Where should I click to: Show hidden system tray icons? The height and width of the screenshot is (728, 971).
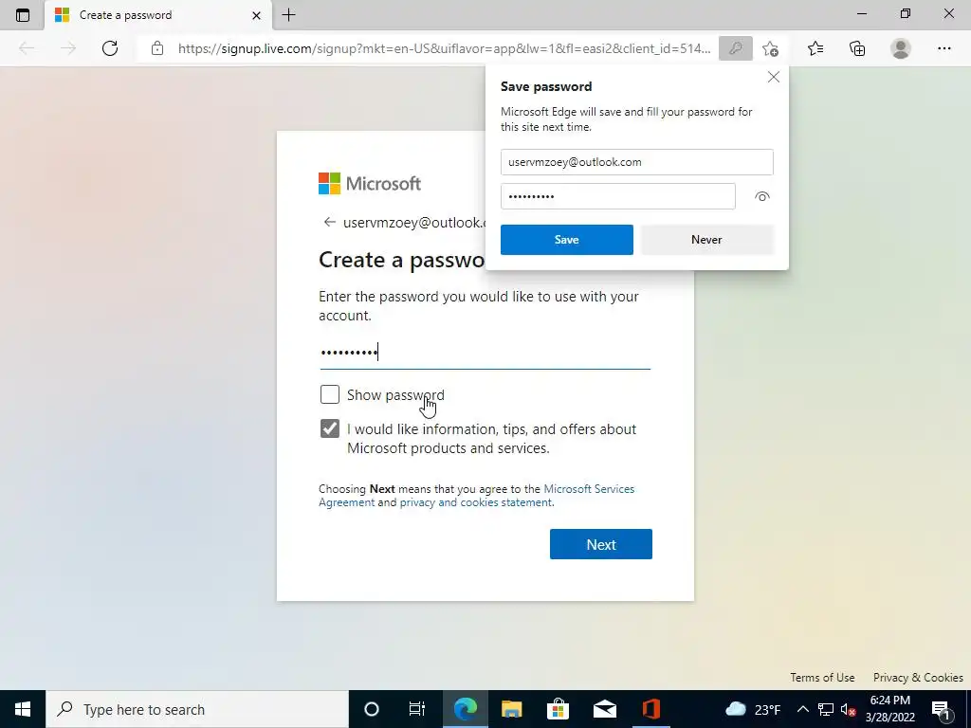tap(802, 709)
